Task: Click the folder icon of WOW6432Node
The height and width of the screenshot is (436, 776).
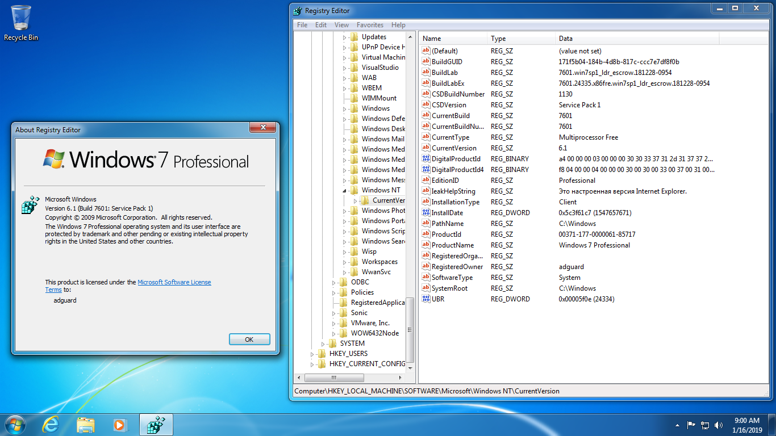Action: pos(343,333)
